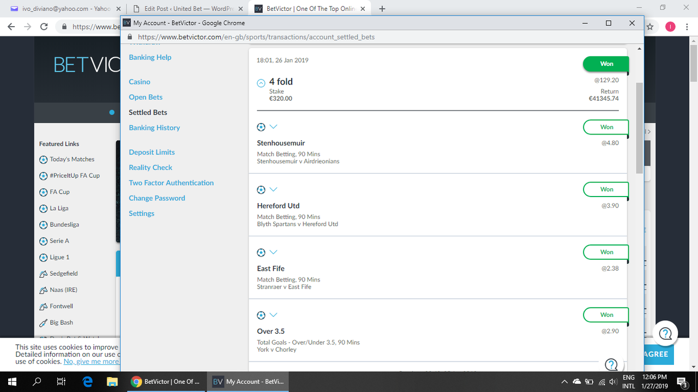
Task: Open the large help question mark bubble
Action: coord(665,334)
